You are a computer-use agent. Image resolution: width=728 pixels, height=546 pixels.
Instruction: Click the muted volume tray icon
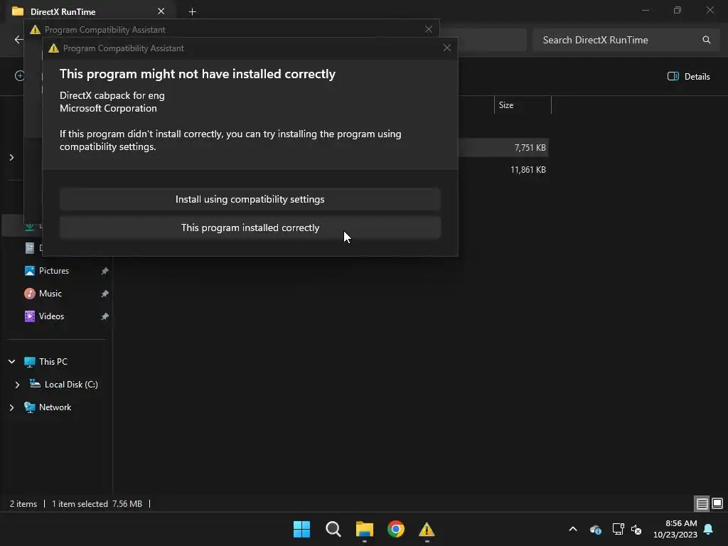(x=636, y=529)
